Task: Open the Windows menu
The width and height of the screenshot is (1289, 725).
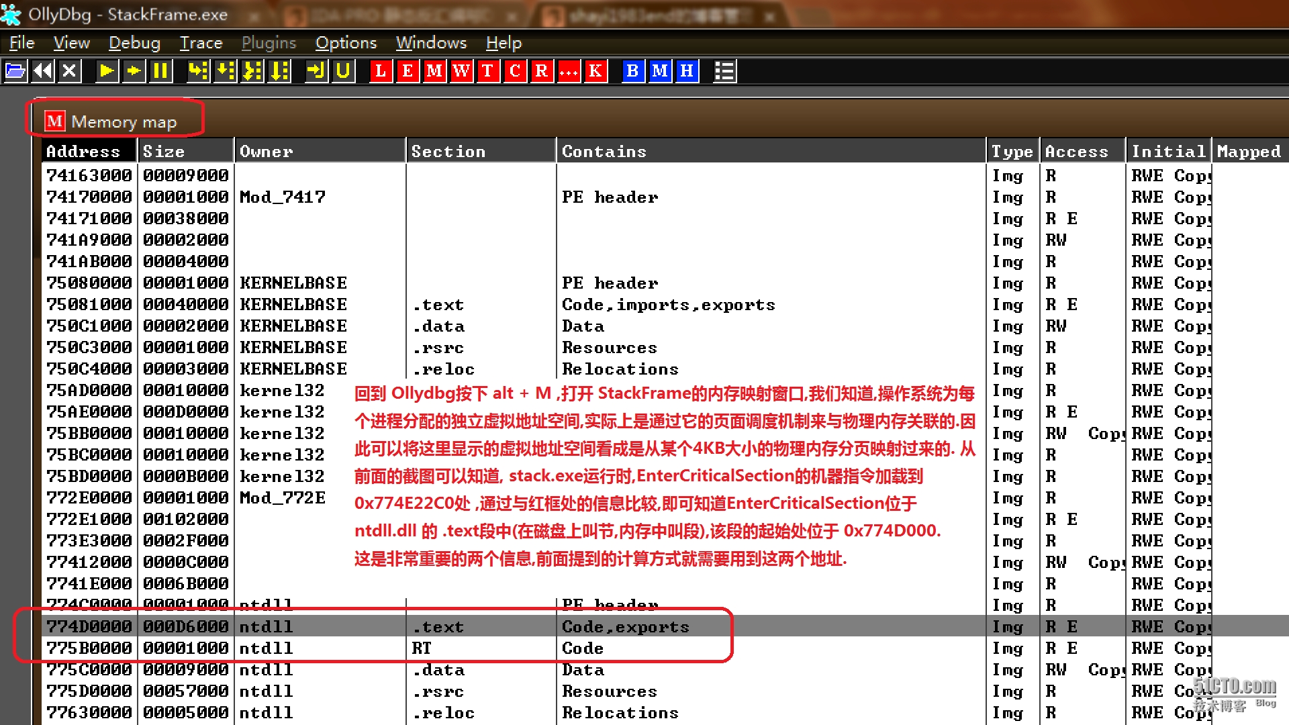Action: 431,43
